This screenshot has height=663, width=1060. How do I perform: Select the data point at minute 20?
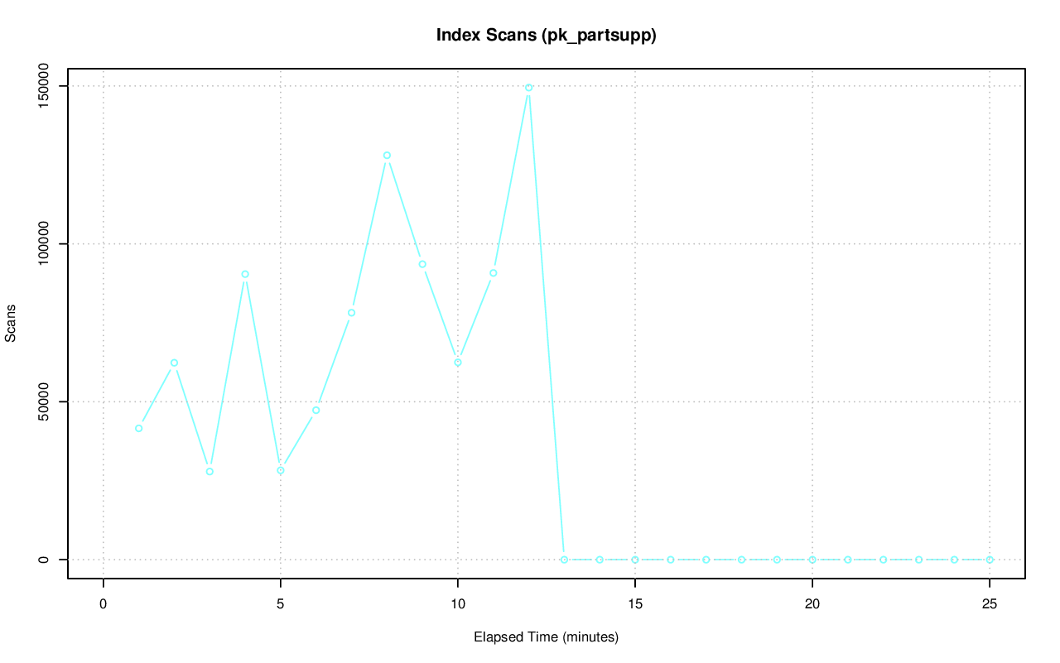click(812, 560)
